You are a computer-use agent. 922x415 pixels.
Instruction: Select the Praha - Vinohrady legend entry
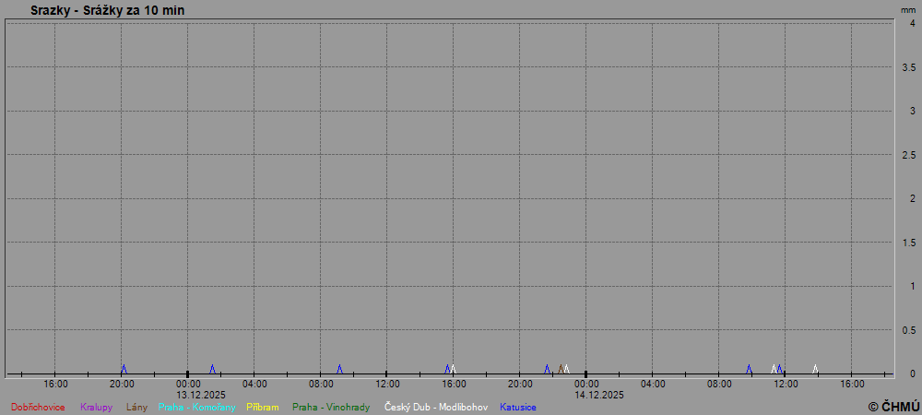coord(331,407)
